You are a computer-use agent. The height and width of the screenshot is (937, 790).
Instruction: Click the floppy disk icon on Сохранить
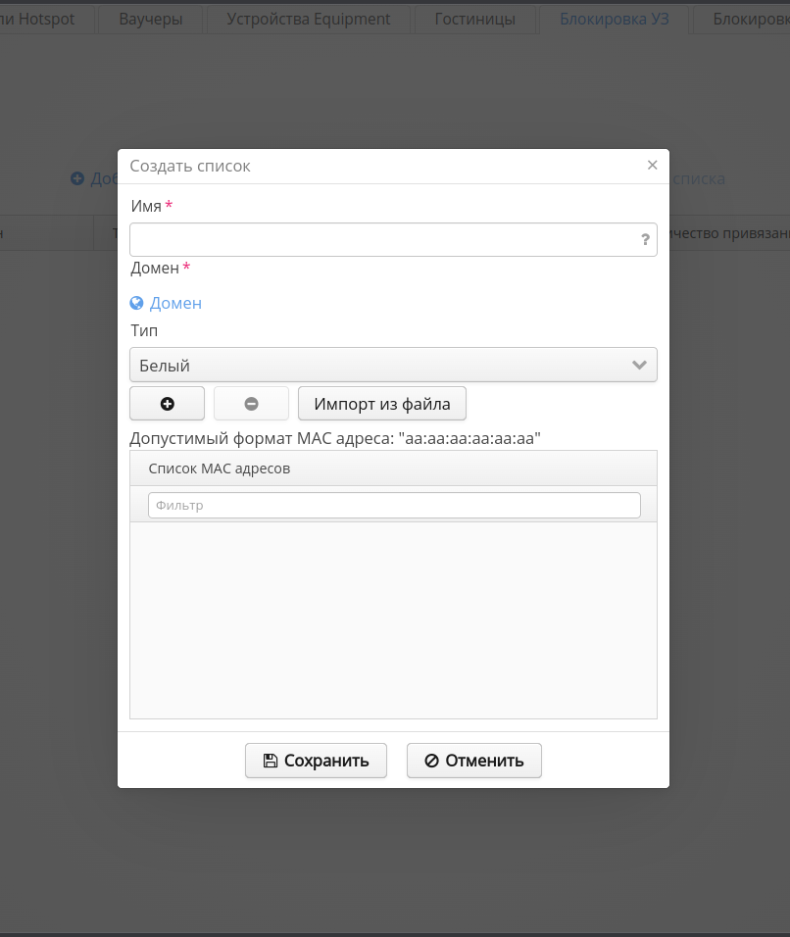click(271, 761)
